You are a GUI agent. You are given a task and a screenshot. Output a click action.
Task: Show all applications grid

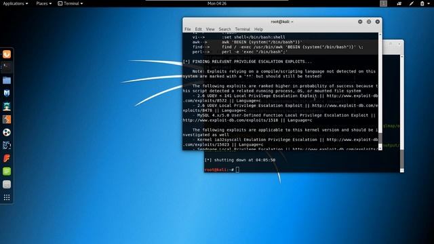(7, 197)
